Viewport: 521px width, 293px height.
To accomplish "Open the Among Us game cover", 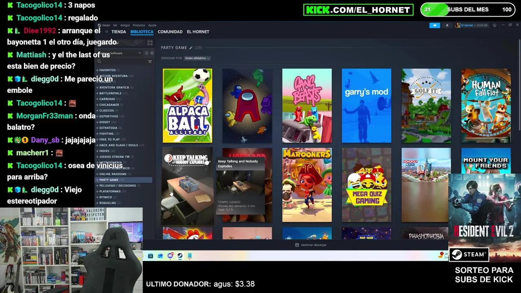I will click(x=247, y=106).
